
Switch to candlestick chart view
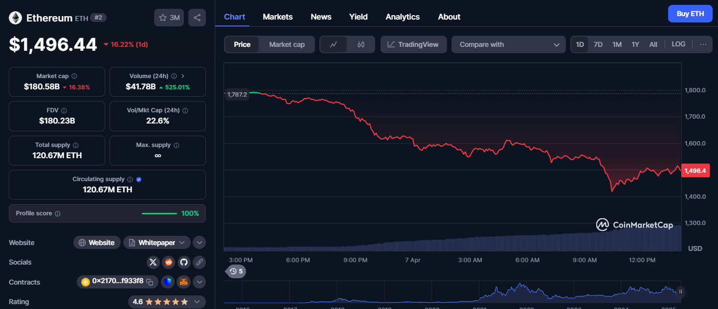click(361, 44)
